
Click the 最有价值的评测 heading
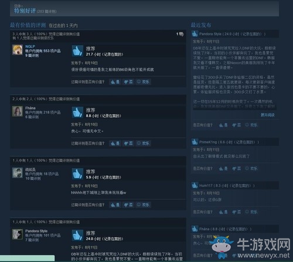tap(28, 25)
